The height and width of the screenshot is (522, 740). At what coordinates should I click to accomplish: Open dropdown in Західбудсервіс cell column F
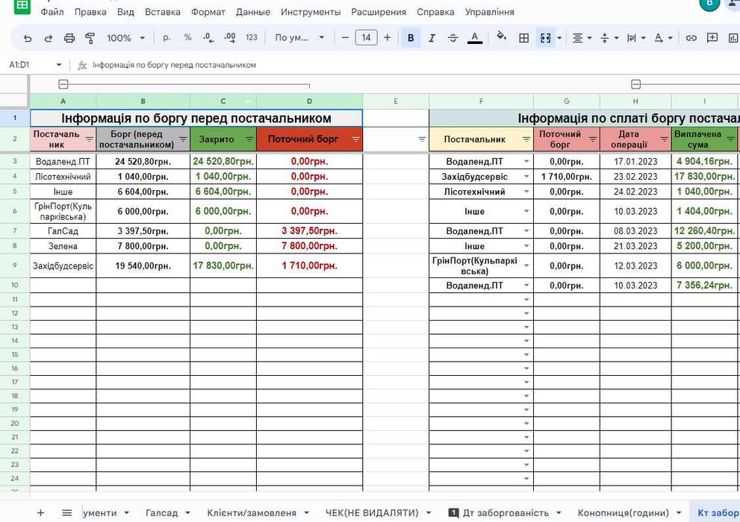point(526,177)
